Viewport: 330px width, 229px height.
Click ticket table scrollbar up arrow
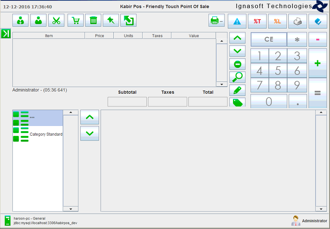[221, 42]
